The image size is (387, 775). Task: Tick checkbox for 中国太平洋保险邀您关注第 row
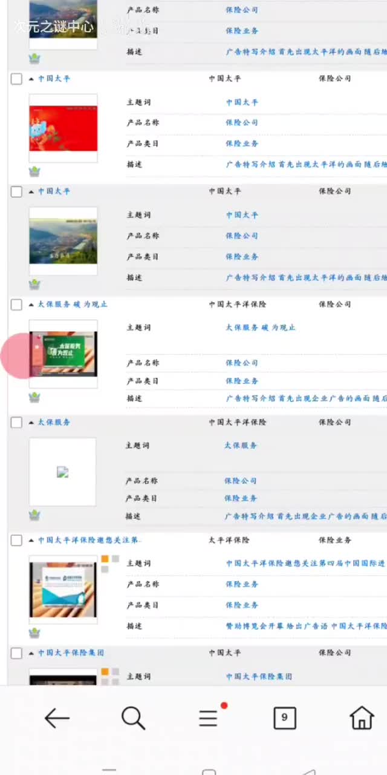pyautogui.click(x=16, y=540)
